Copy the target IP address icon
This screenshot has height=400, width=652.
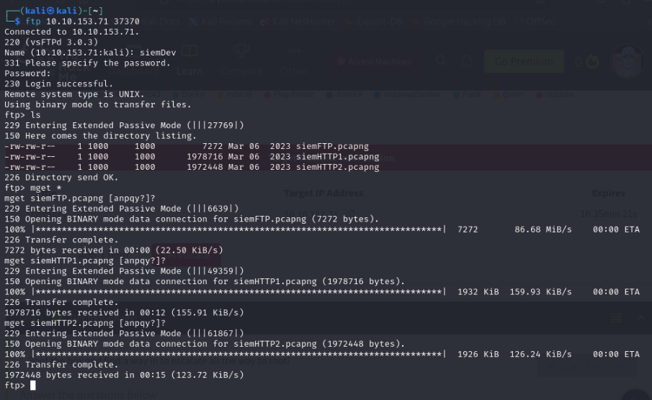tap(352, 214)
